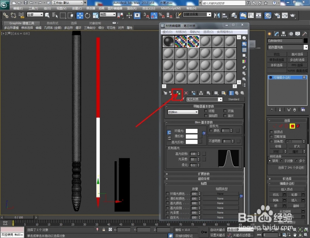
Task: Click Bind to Space Warp tool
Action: (21, 15)
